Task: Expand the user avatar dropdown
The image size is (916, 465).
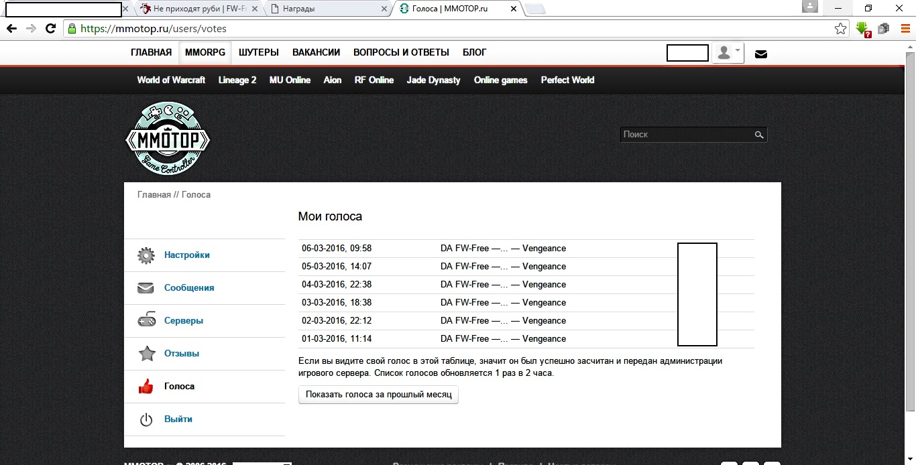Action: click(x=728, y=53)
